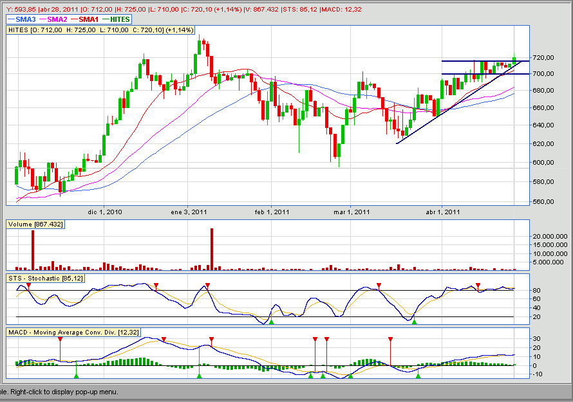Click the 'ene 3, 2011' date axis label
Viewport: 573px width, 402px height.
click(189, 212)
